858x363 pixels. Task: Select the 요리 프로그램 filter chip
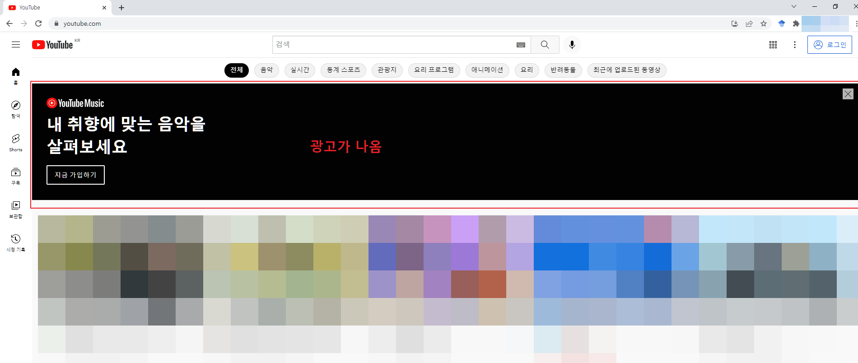coord(434,70)
